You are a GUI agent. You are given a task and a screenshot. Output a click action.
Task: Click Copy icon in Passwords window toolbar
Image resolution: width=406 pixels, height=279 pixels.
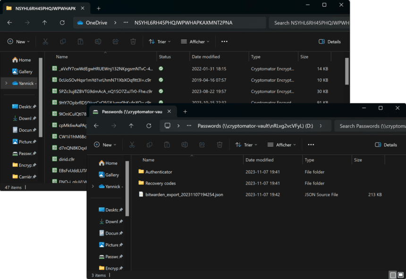(149, 144)
